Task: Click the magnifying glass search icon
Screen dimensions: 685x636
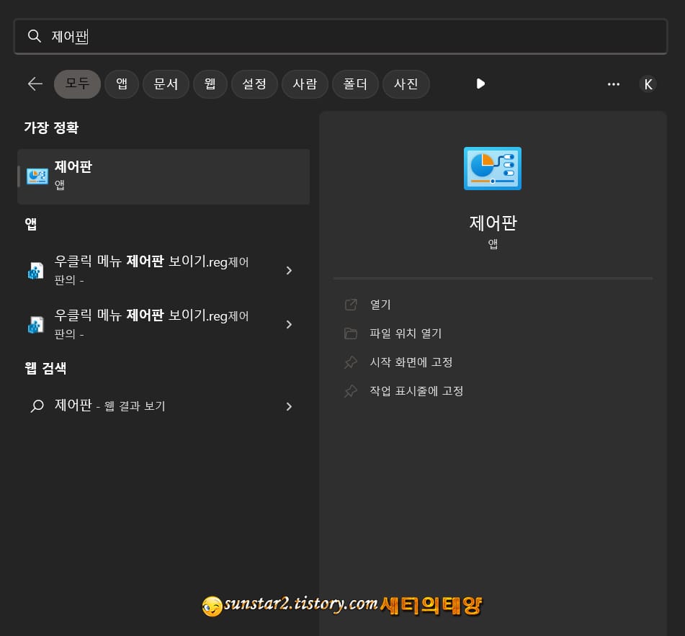Action: click(x=35, y=36)
